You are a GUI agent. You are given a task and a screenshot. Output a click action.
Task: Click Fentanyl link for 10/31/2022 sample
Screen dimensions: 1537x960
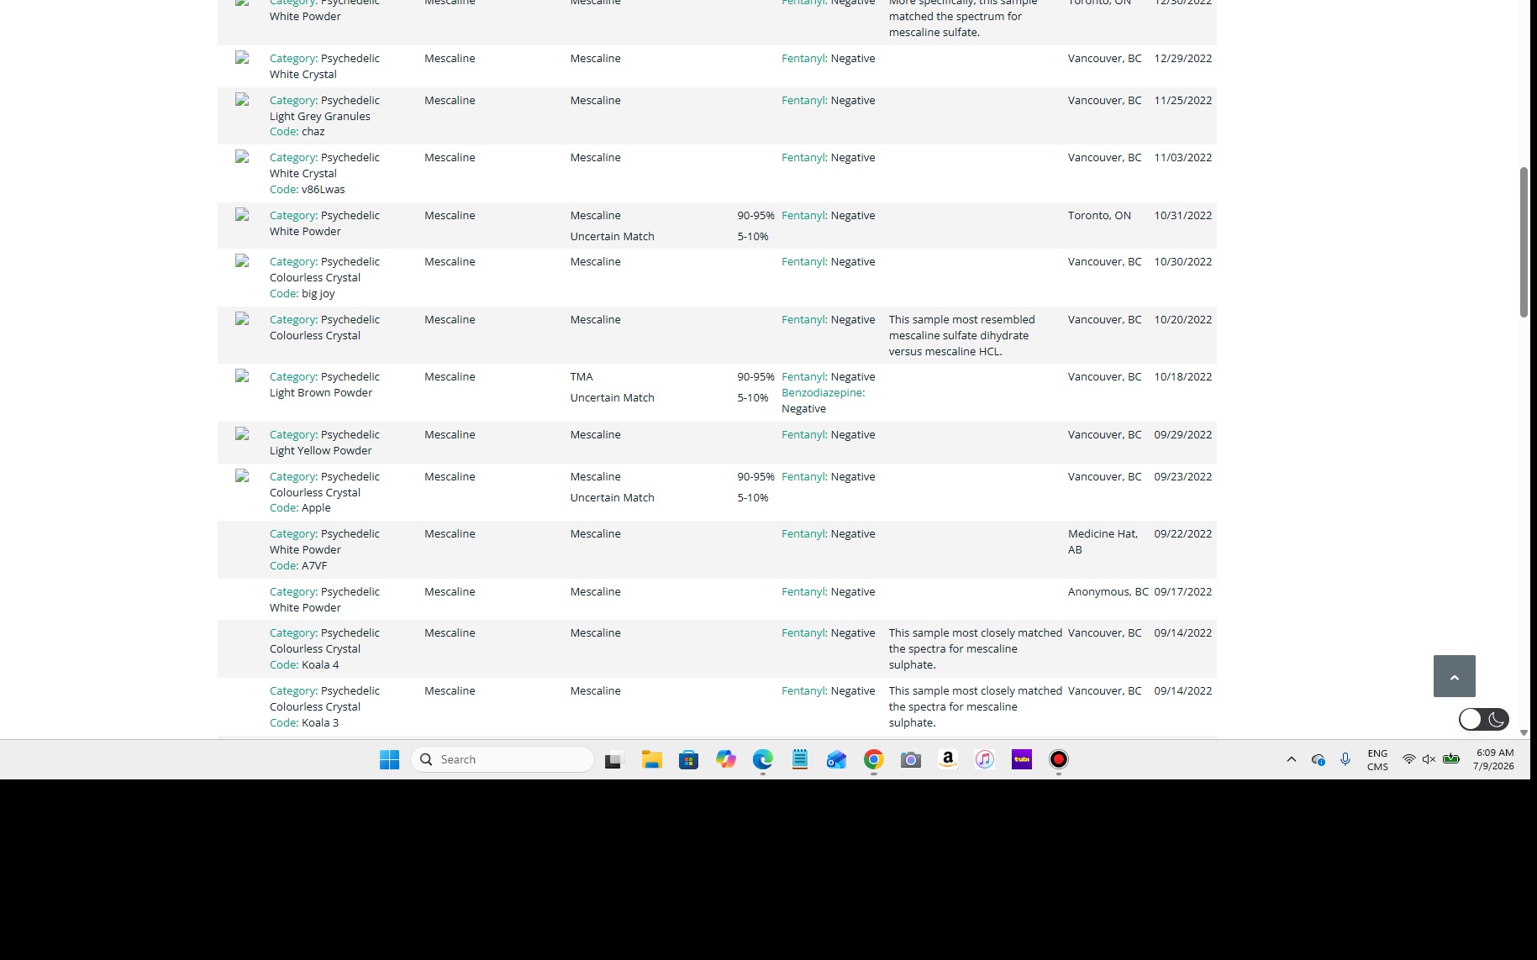[804, 215]
